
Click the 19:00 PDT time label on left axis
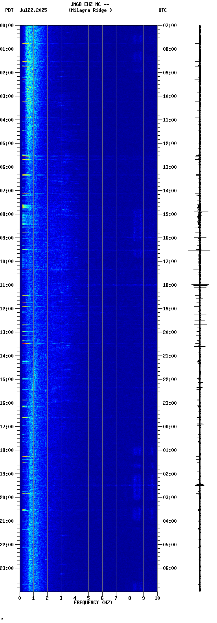click(7, 474)
